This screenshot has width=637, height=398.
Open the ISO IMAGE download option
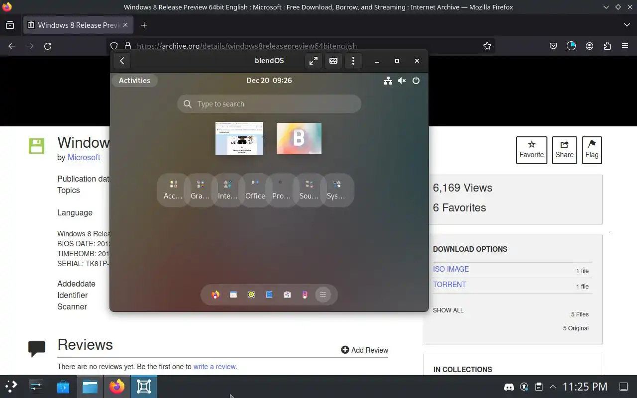(x=451, y=269)
